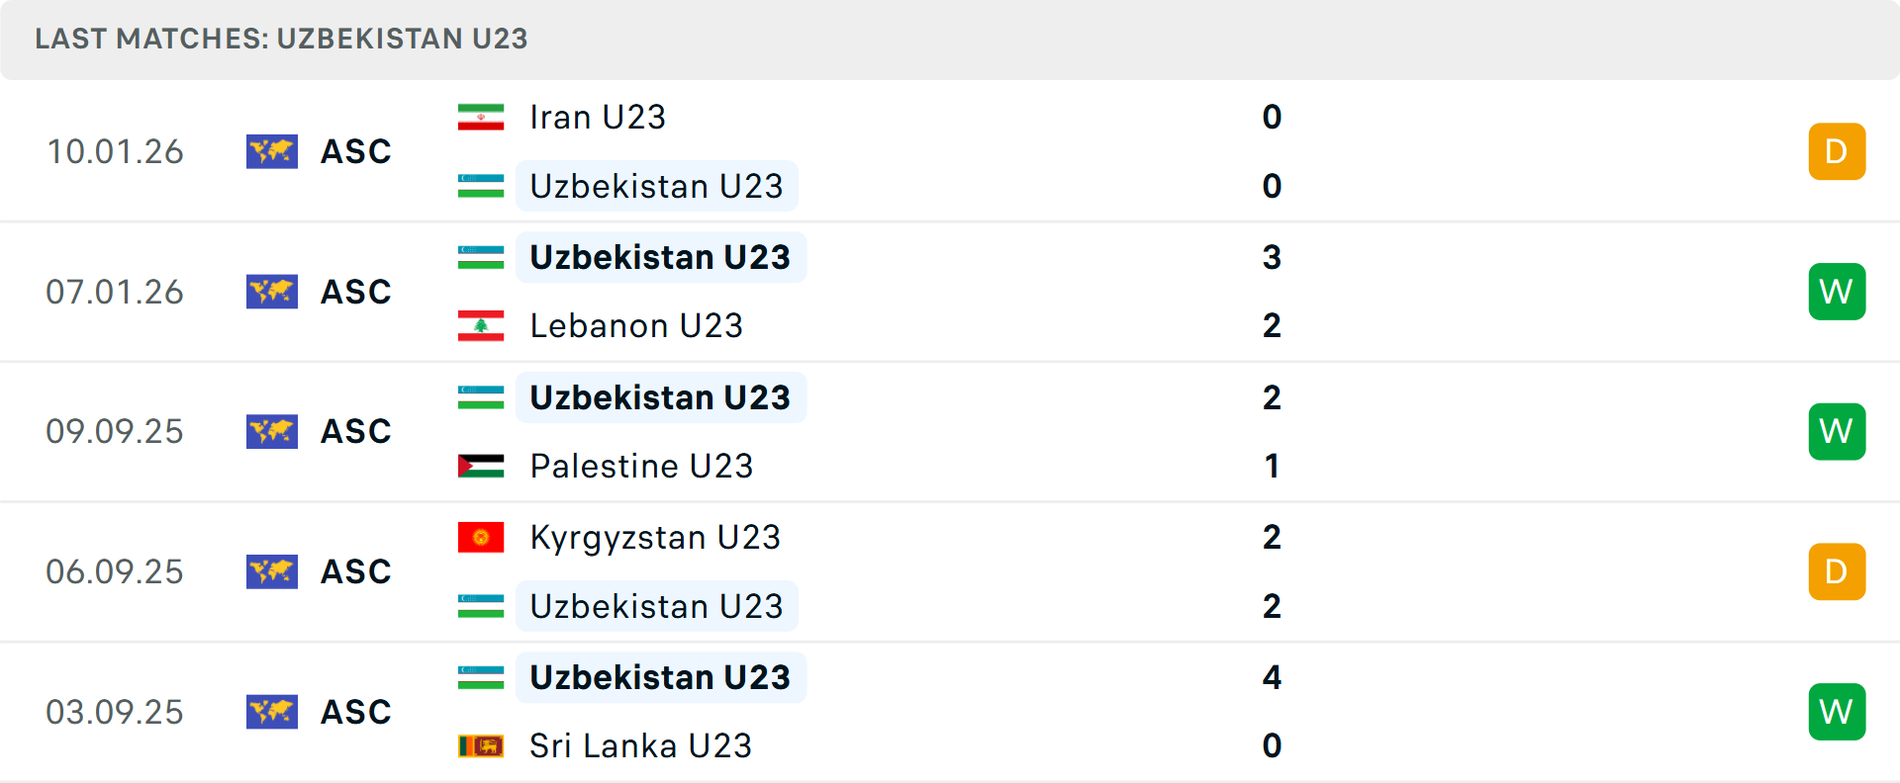Open the Lebanon U23 team link
Screen dimensions: 1900x783
636,326
